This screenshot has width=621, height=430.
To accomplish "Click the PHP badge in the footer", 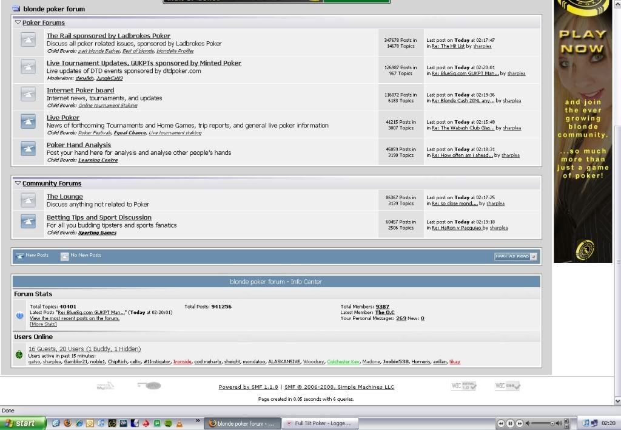I will pyautogui.click(x=149, y=386).
